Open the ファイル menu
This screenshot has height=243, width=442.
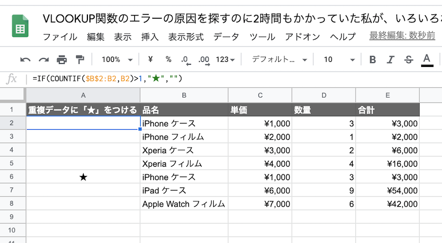pyautogui.click(x=60, y=37)
